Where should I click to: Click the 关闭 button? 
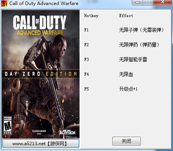(x=126, y=141)
